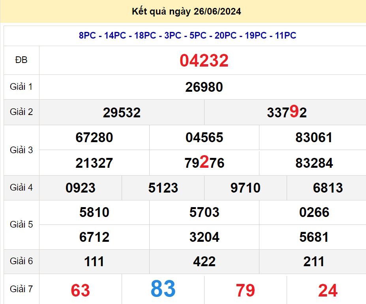Click the header Kết quả ngày 26/06/2024
The height and width of the screenshot is (304, 366).
tap(186, 12)
